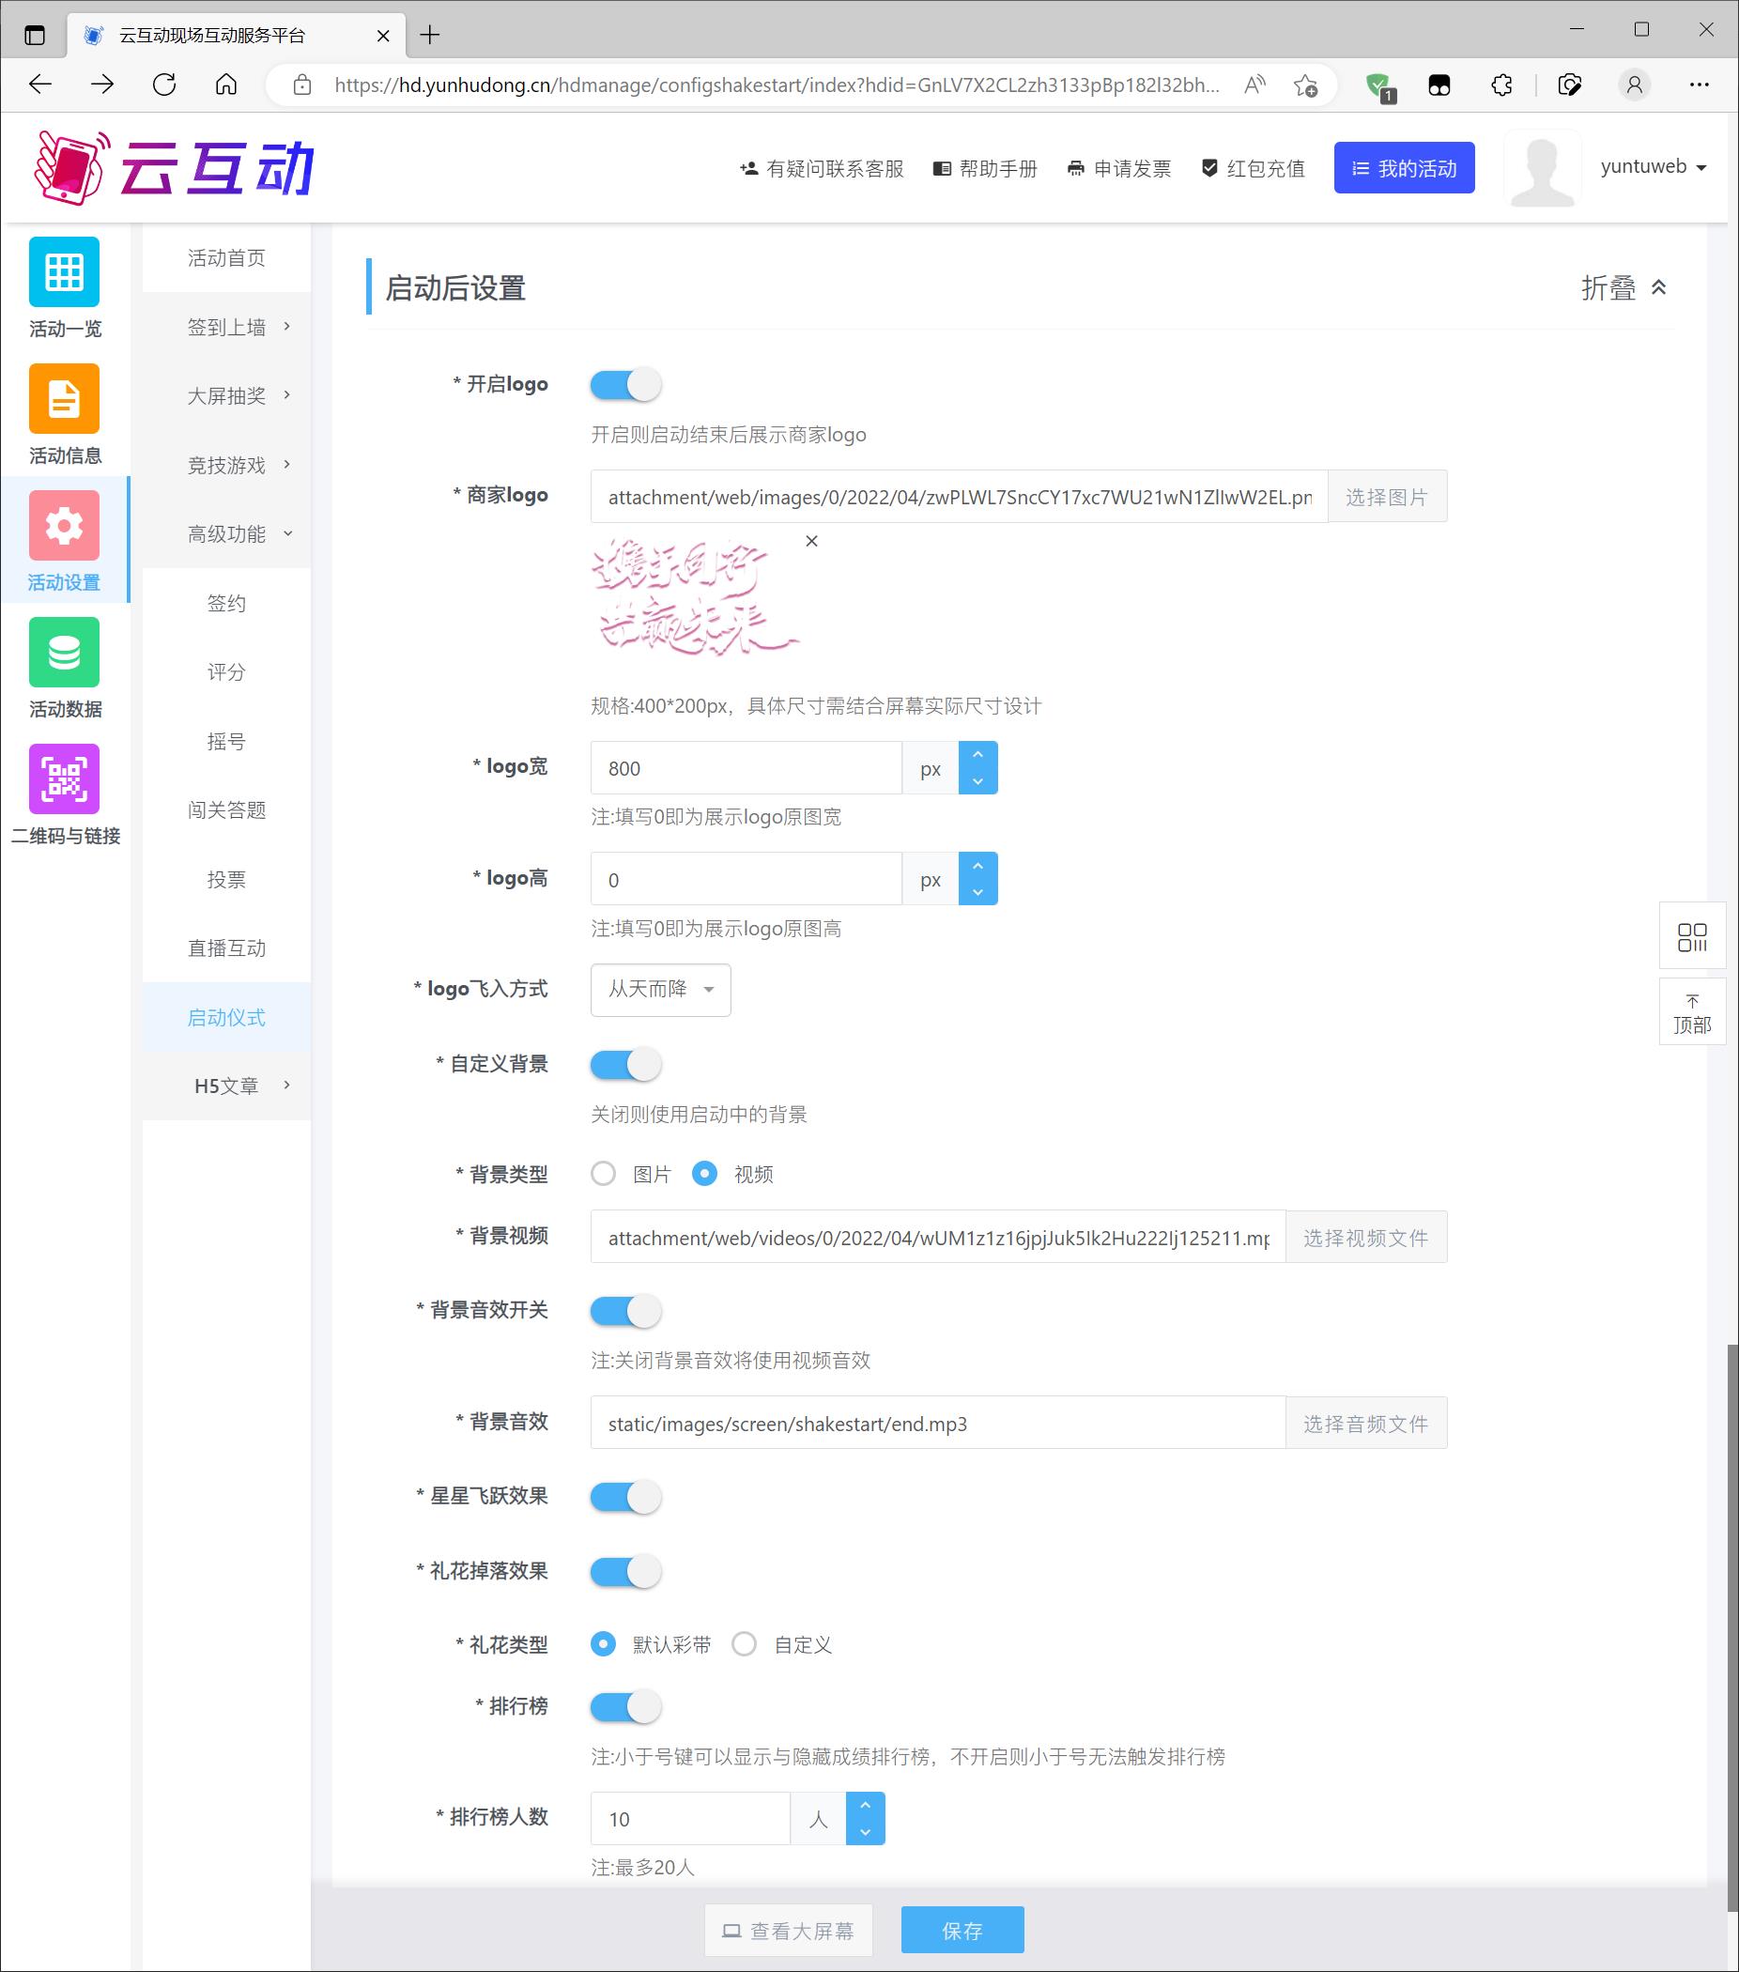Increase the logo宽 value with up arrow

[977, 754]
